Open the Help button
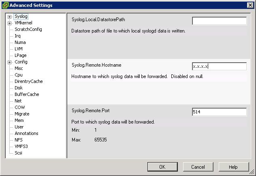The image size is (256, 176). pyautogui.click(x=234, y=167)
